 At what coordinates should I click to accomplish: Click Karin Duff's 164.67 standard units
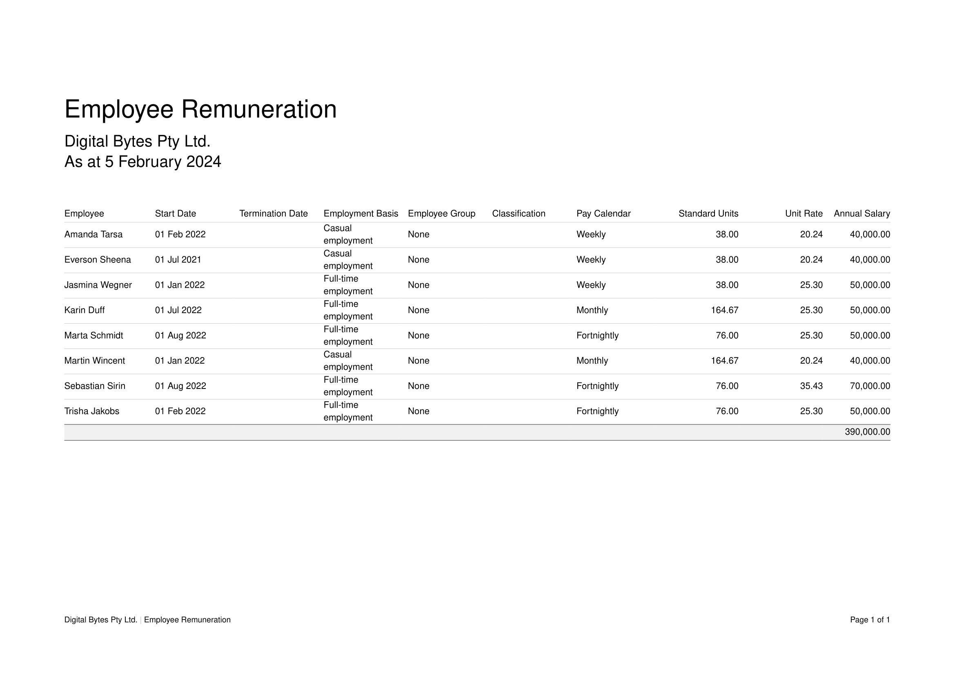pyautogui.click(x=724, y=311)
